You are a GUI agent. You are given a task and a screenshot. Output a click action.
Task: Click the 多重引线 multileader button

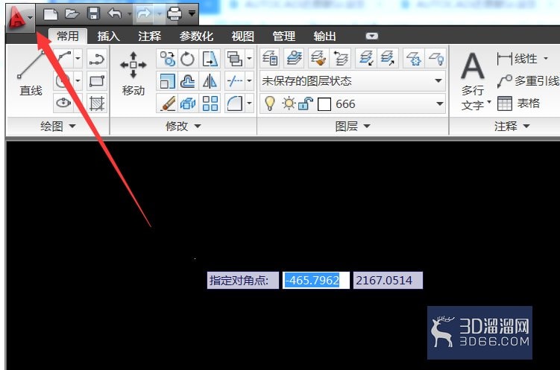click(x=528, y=81)
